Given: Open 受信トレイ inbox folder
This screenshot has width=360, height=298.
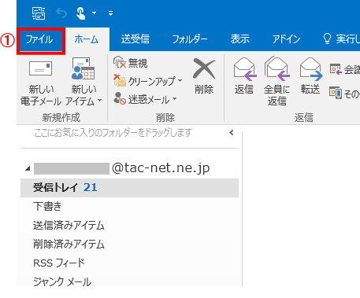Looking at the screenshot, I should pos(129,188).
